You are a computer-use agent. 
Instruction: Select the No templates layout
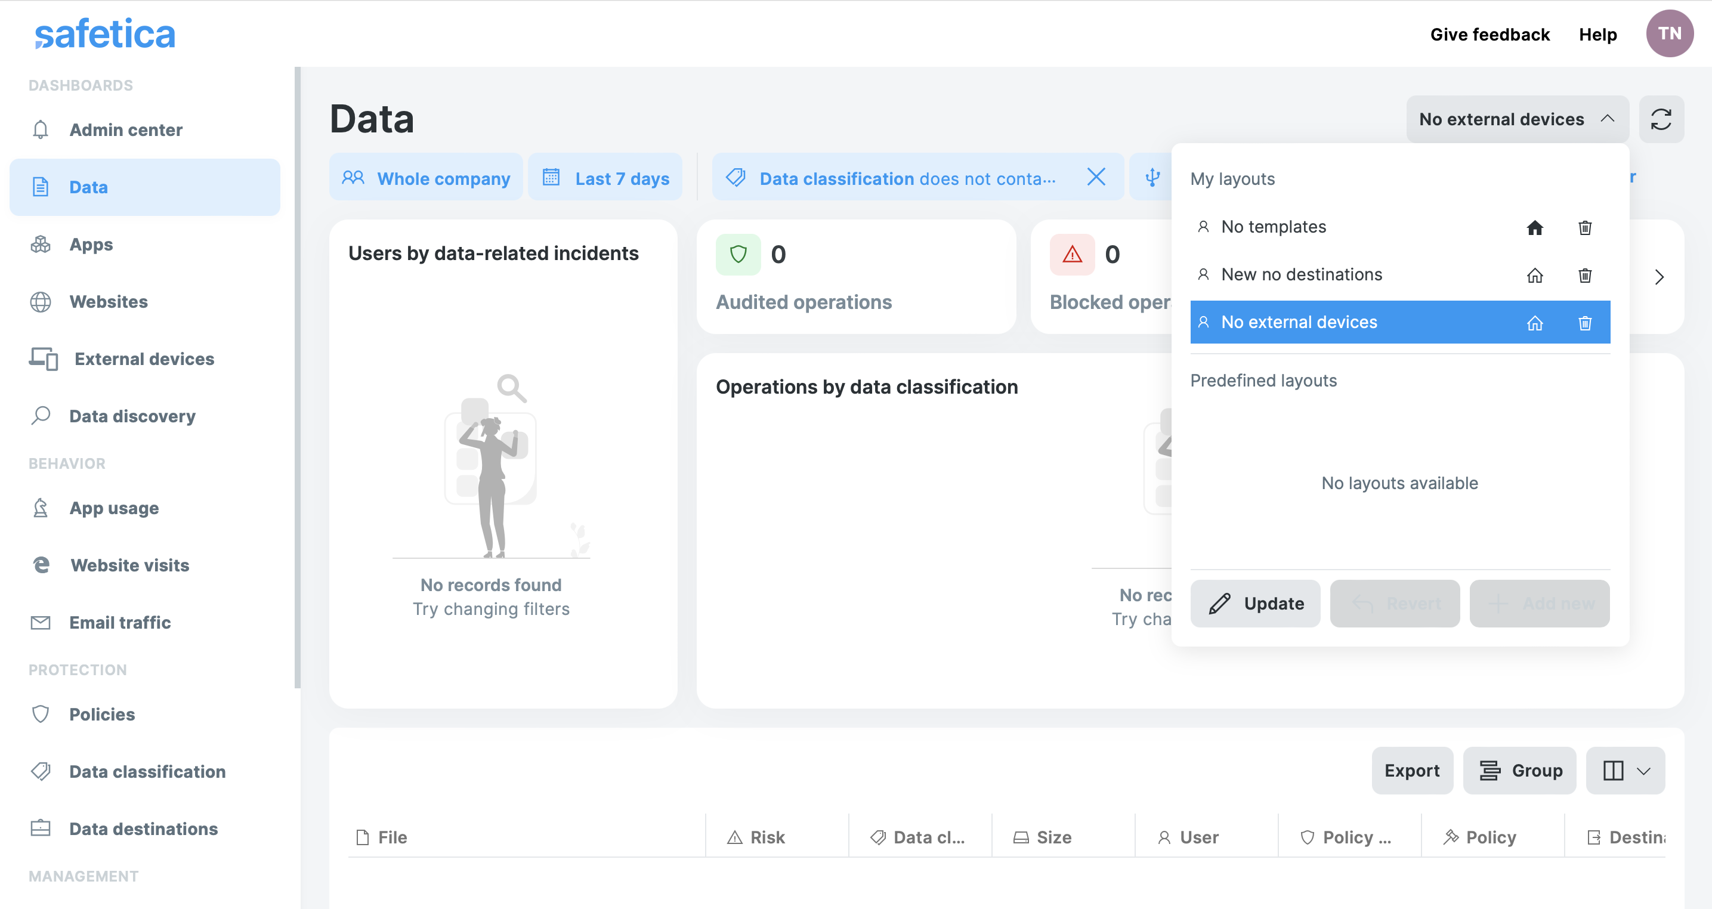[x=1399, y=227]
